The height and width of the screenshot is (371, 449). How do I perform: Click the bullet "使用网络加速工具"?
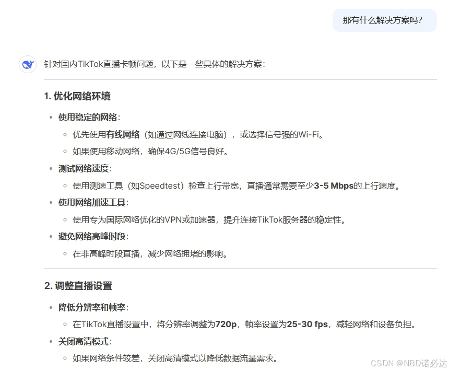[93, 203]
